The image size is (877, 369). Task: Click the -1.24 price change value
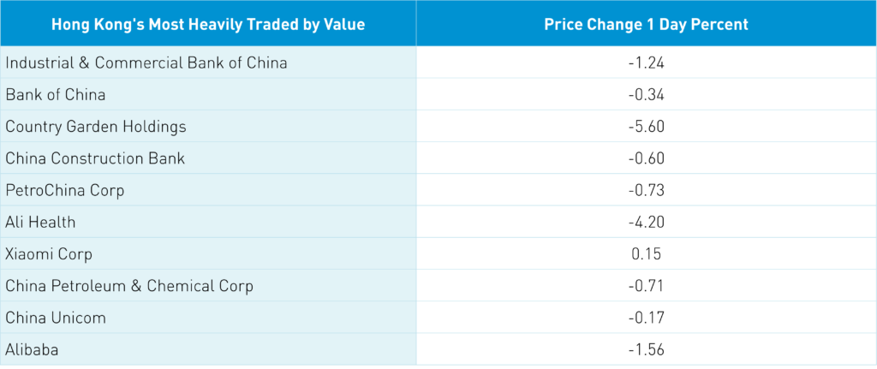click(646, 62)
